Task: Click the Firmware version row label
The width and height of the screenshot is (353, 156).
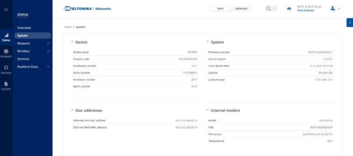Action: click(x=219, y=52)
